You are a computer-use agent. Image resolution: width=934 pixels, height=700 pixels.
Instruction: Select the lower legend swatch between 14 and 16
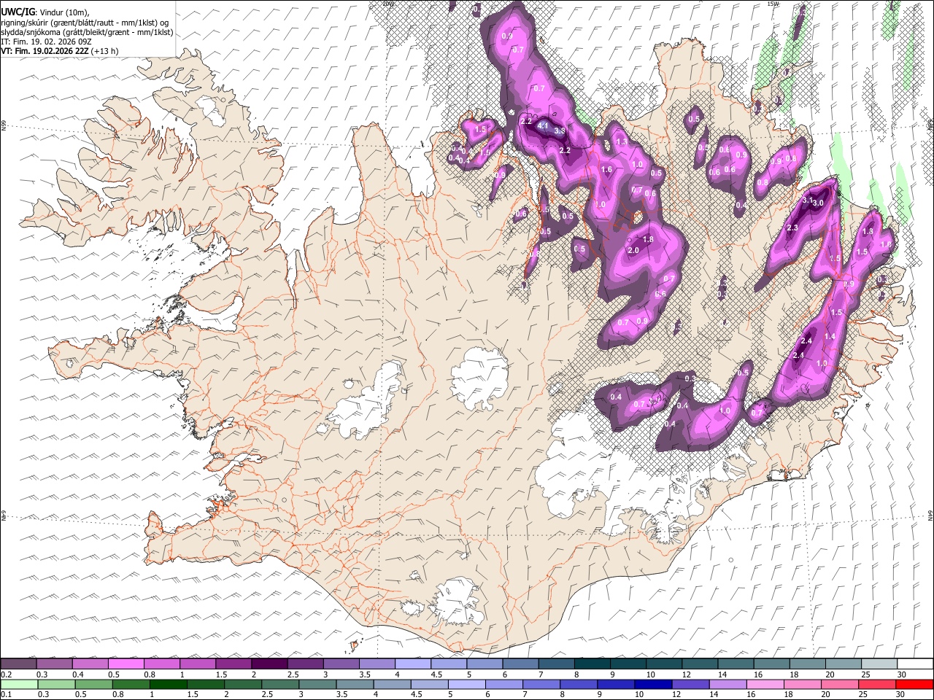pyautogui.click(x=727, y=684)
